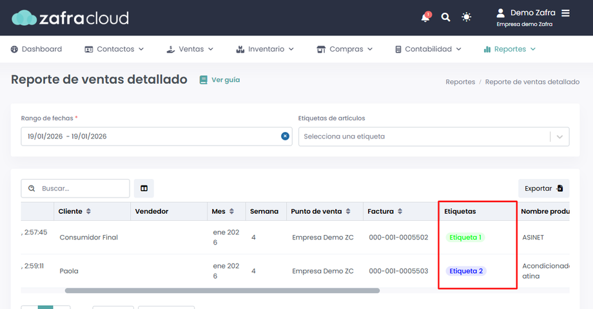Go to zafracloud logo home
The image size is (593, 309).
tap(70, 18)
